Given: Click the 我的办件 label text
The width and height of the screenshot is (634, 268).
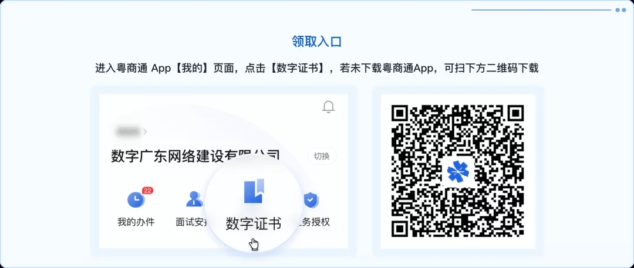Looking at the screenshot, I should click(x=136, y=222).
